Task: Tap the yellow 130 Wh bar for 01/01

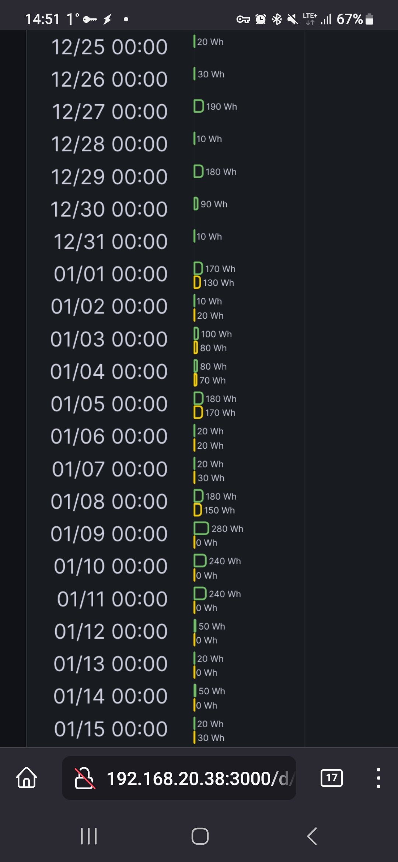Action: 198,283
